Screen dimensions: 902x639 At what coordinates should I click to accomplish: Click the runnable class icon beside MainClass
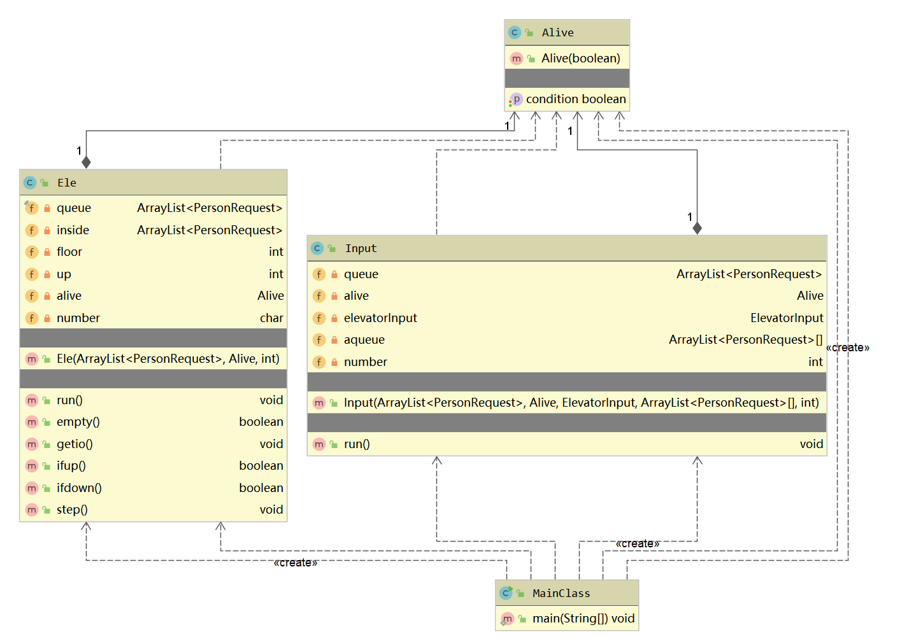pyautogui.click(x=506, y=593)
